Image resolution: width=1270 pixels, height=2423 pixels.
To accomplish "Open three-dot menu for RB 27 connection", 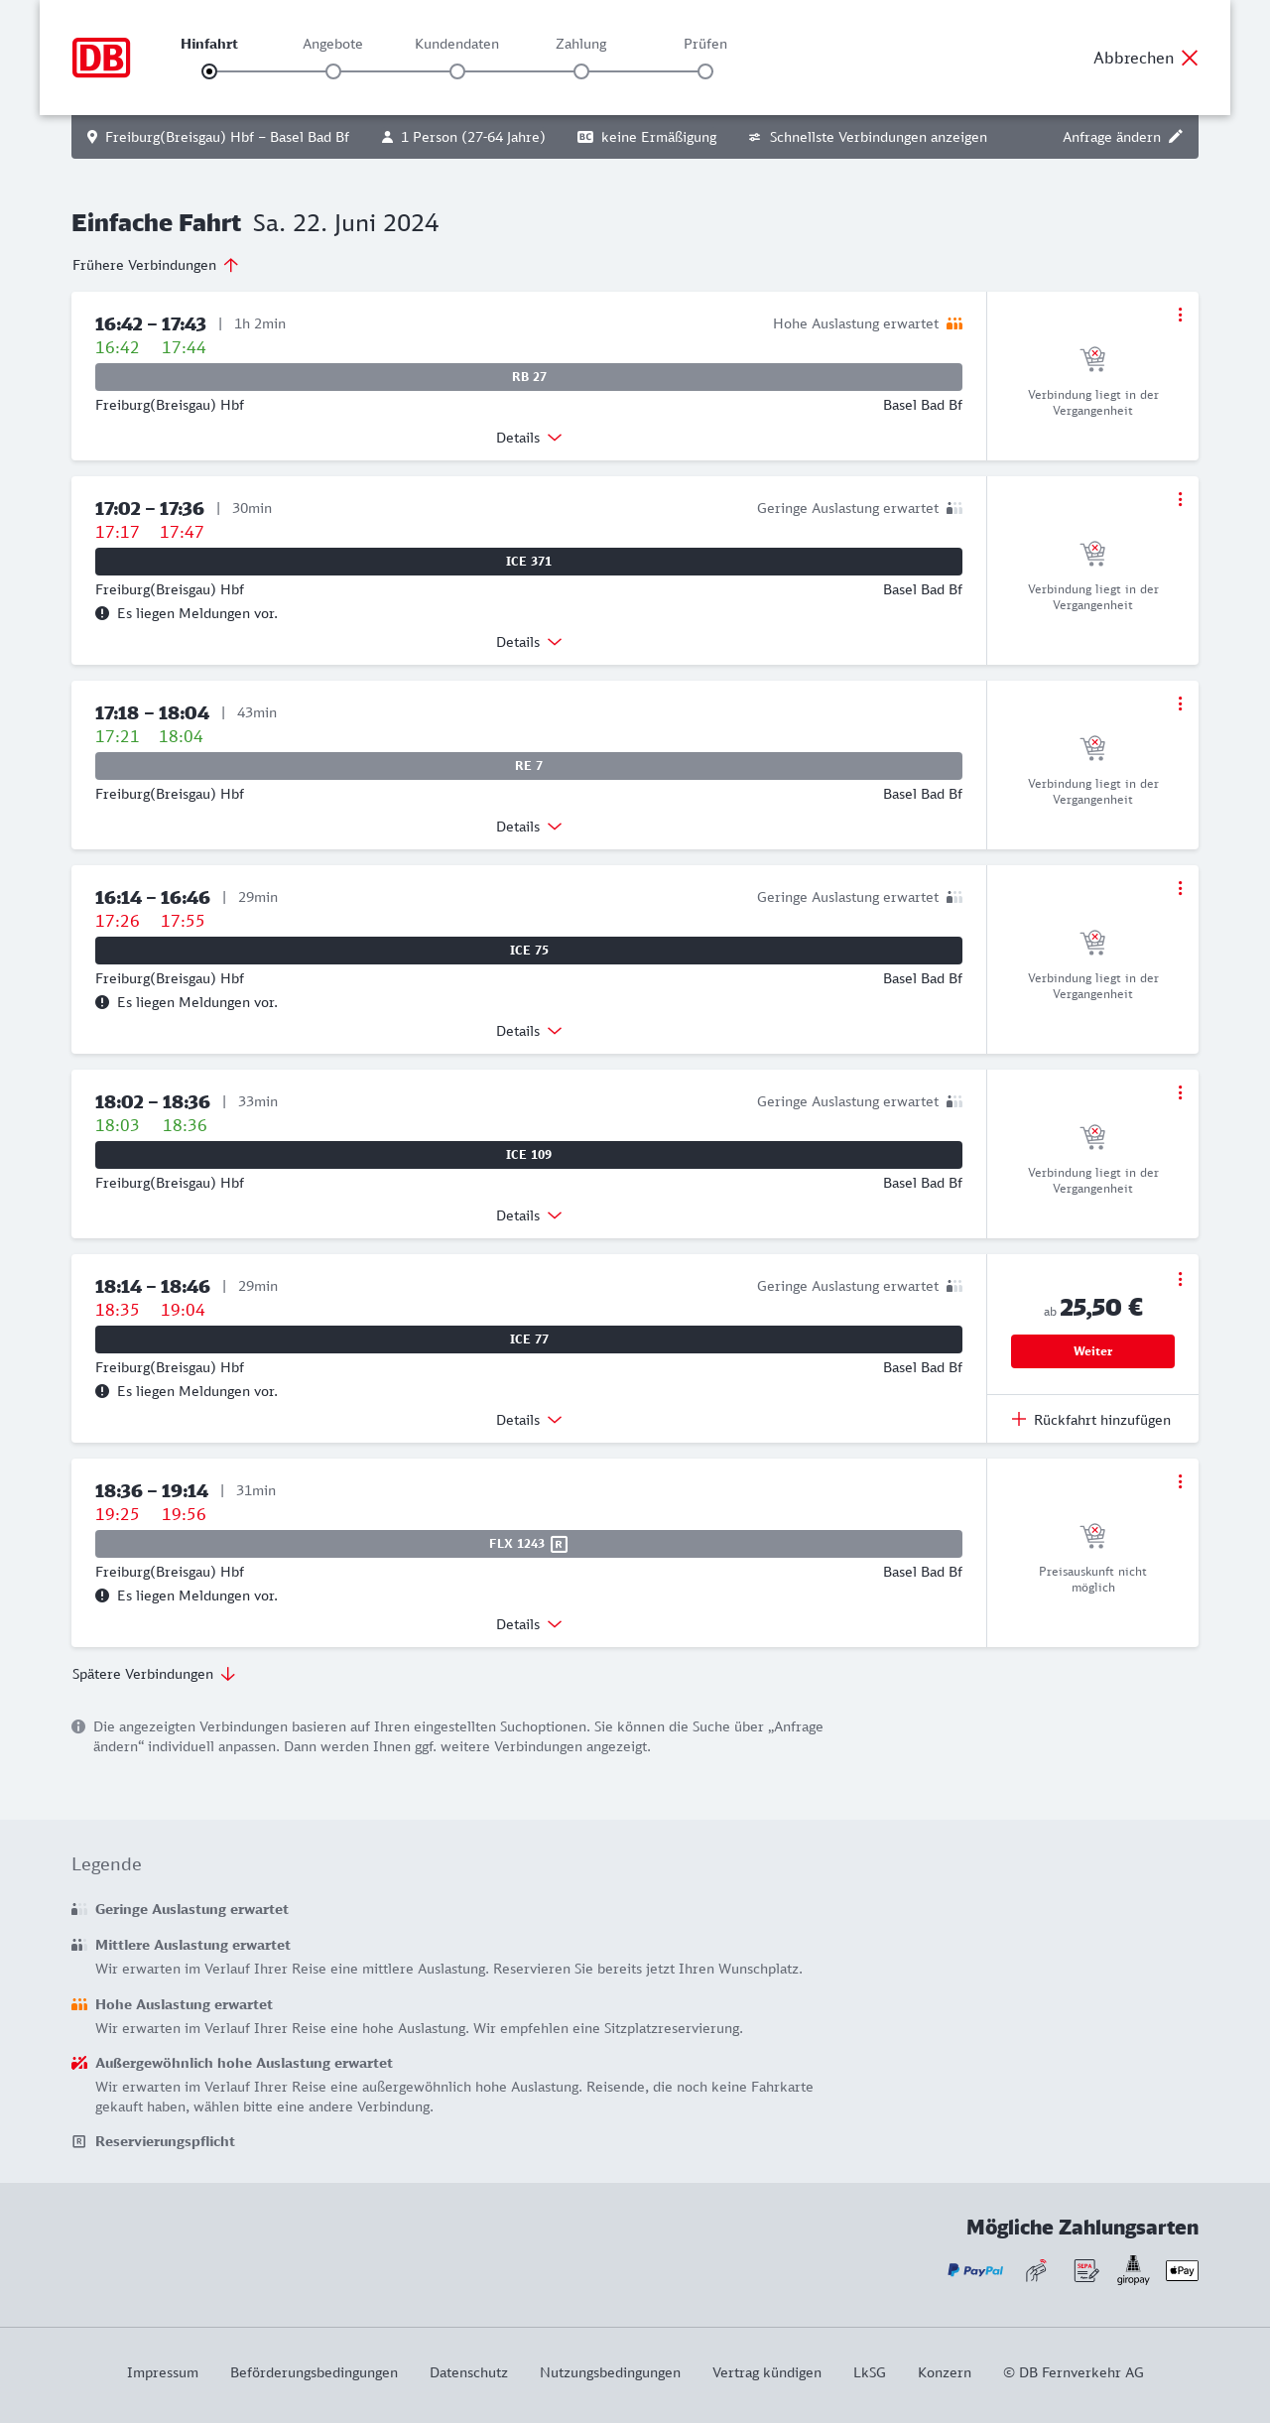I will tap(1180, 315).
